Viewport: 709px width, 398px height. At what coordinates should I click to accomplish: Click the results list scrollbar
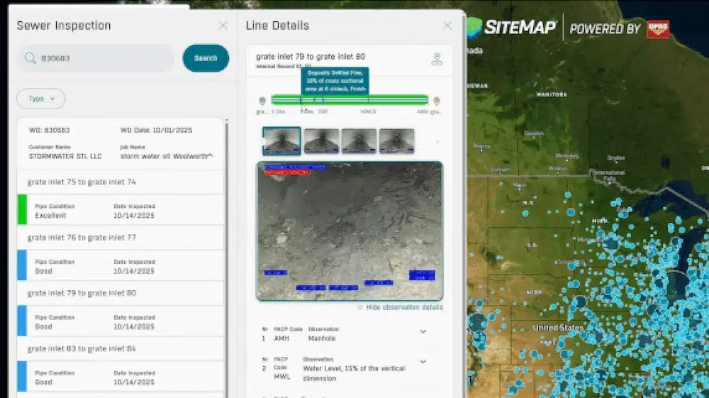click(227, 258)
